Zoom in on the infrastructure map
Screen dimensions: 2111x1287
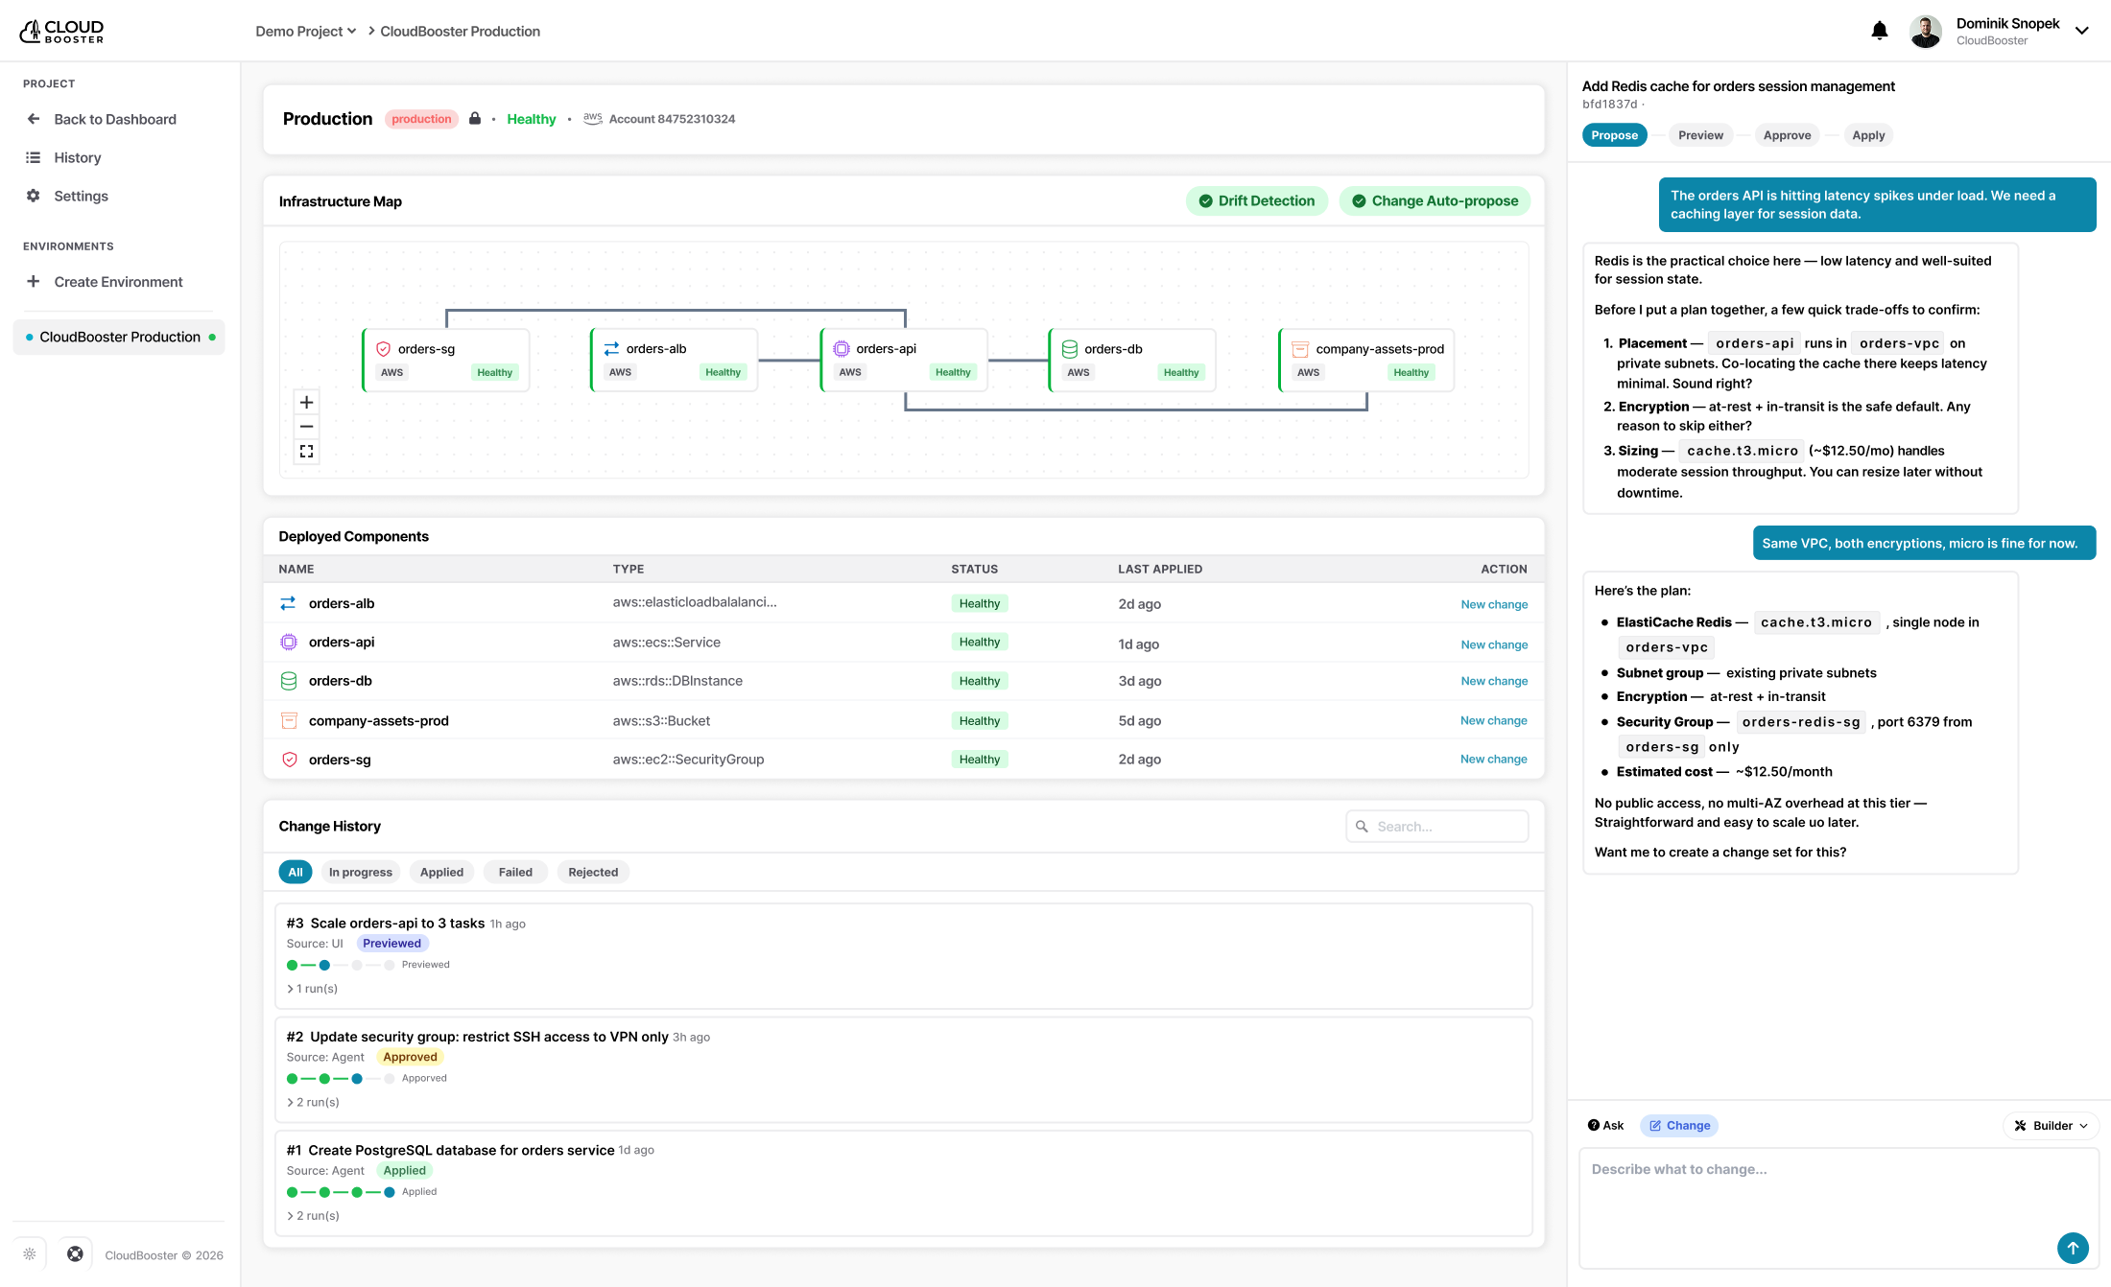306,403
